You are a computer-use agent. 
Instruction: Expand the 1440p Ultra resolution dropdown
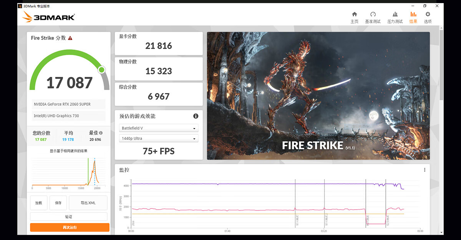[159, 138]
